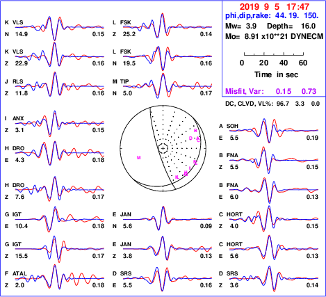The height and width of the screenshot is (297, 326).
Task: Click station marker M on the beachball
Action: pyautogui.click(x=139, y=158)
